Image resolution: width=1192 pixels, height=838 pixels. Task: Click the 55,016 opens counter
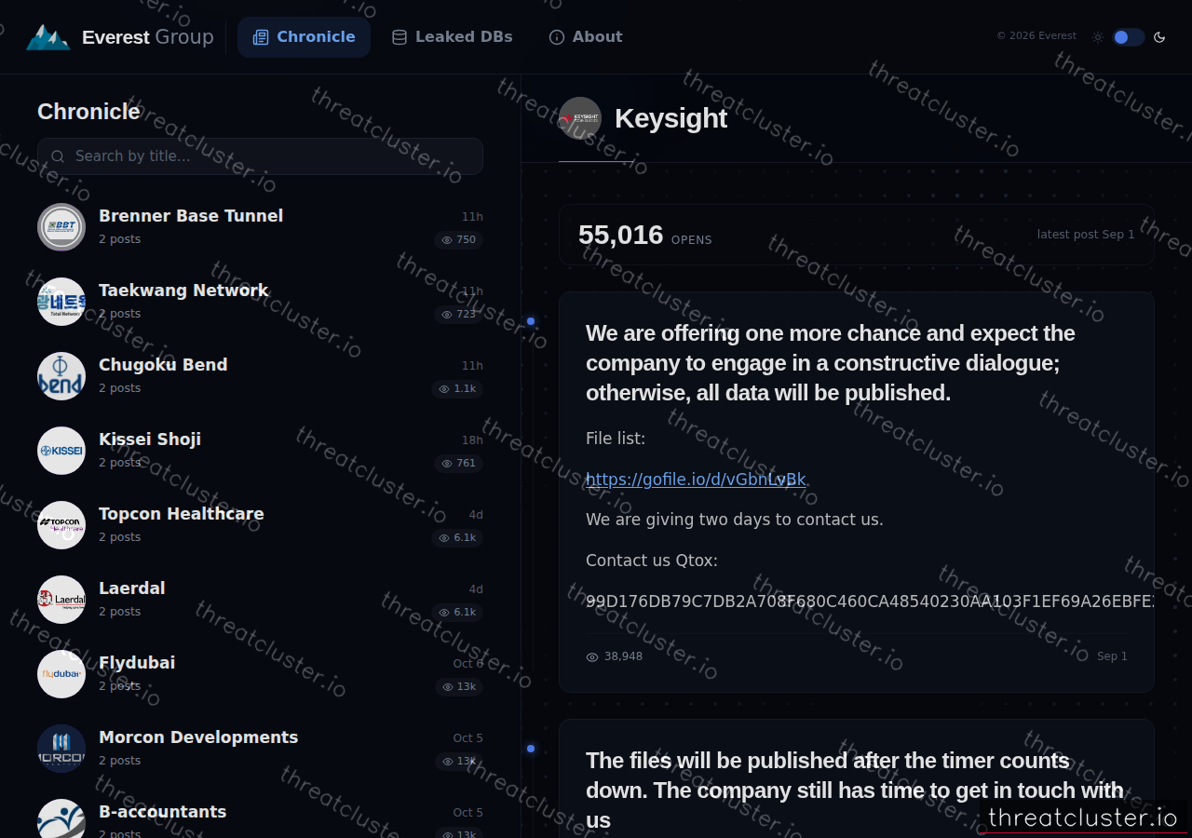pos(644,236)
